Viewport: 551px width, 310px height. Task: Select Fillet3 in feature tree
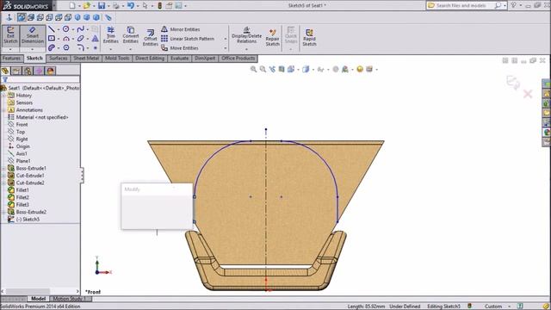pos(22,205)
